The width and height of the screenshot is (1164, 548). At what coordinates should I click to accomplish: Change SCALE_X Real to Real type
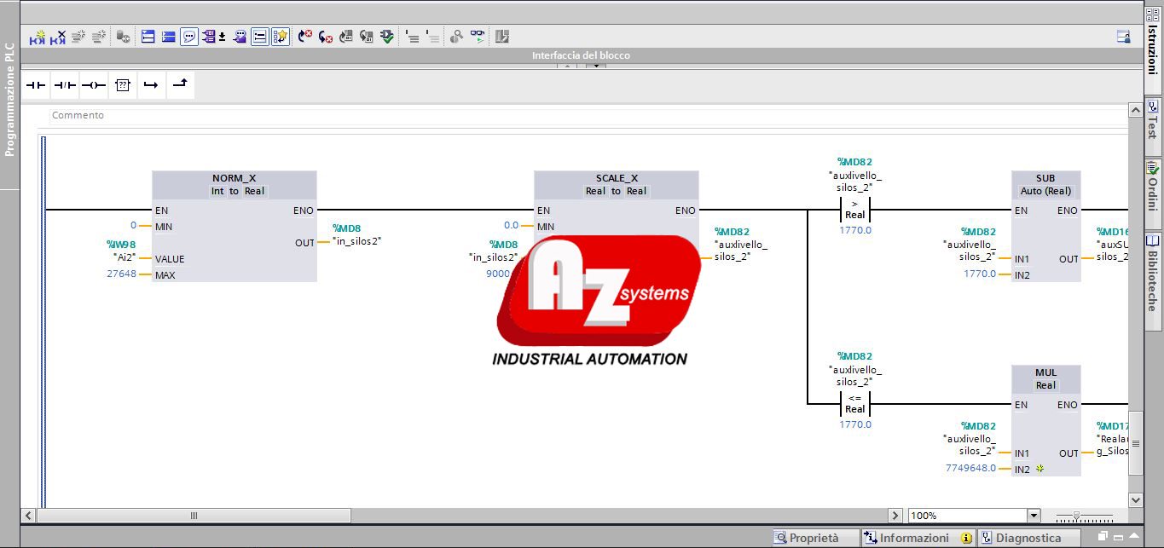pyautogui.click(x=616, y=191)
